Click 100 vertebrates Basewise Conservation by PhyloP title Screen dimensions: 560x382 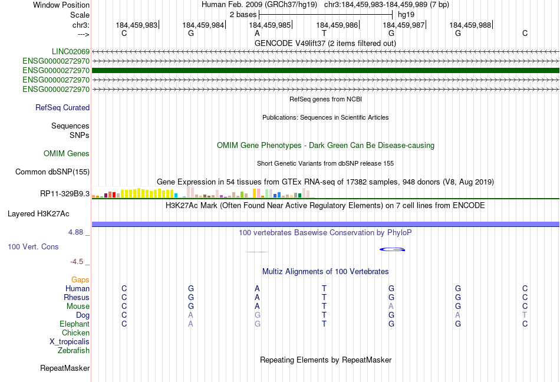point(325,232)
